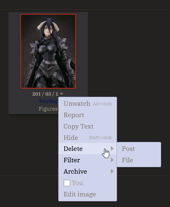
Task: Toggle the post menu arrow beside 201 / 83 / 1
Action: pos(62,94)
